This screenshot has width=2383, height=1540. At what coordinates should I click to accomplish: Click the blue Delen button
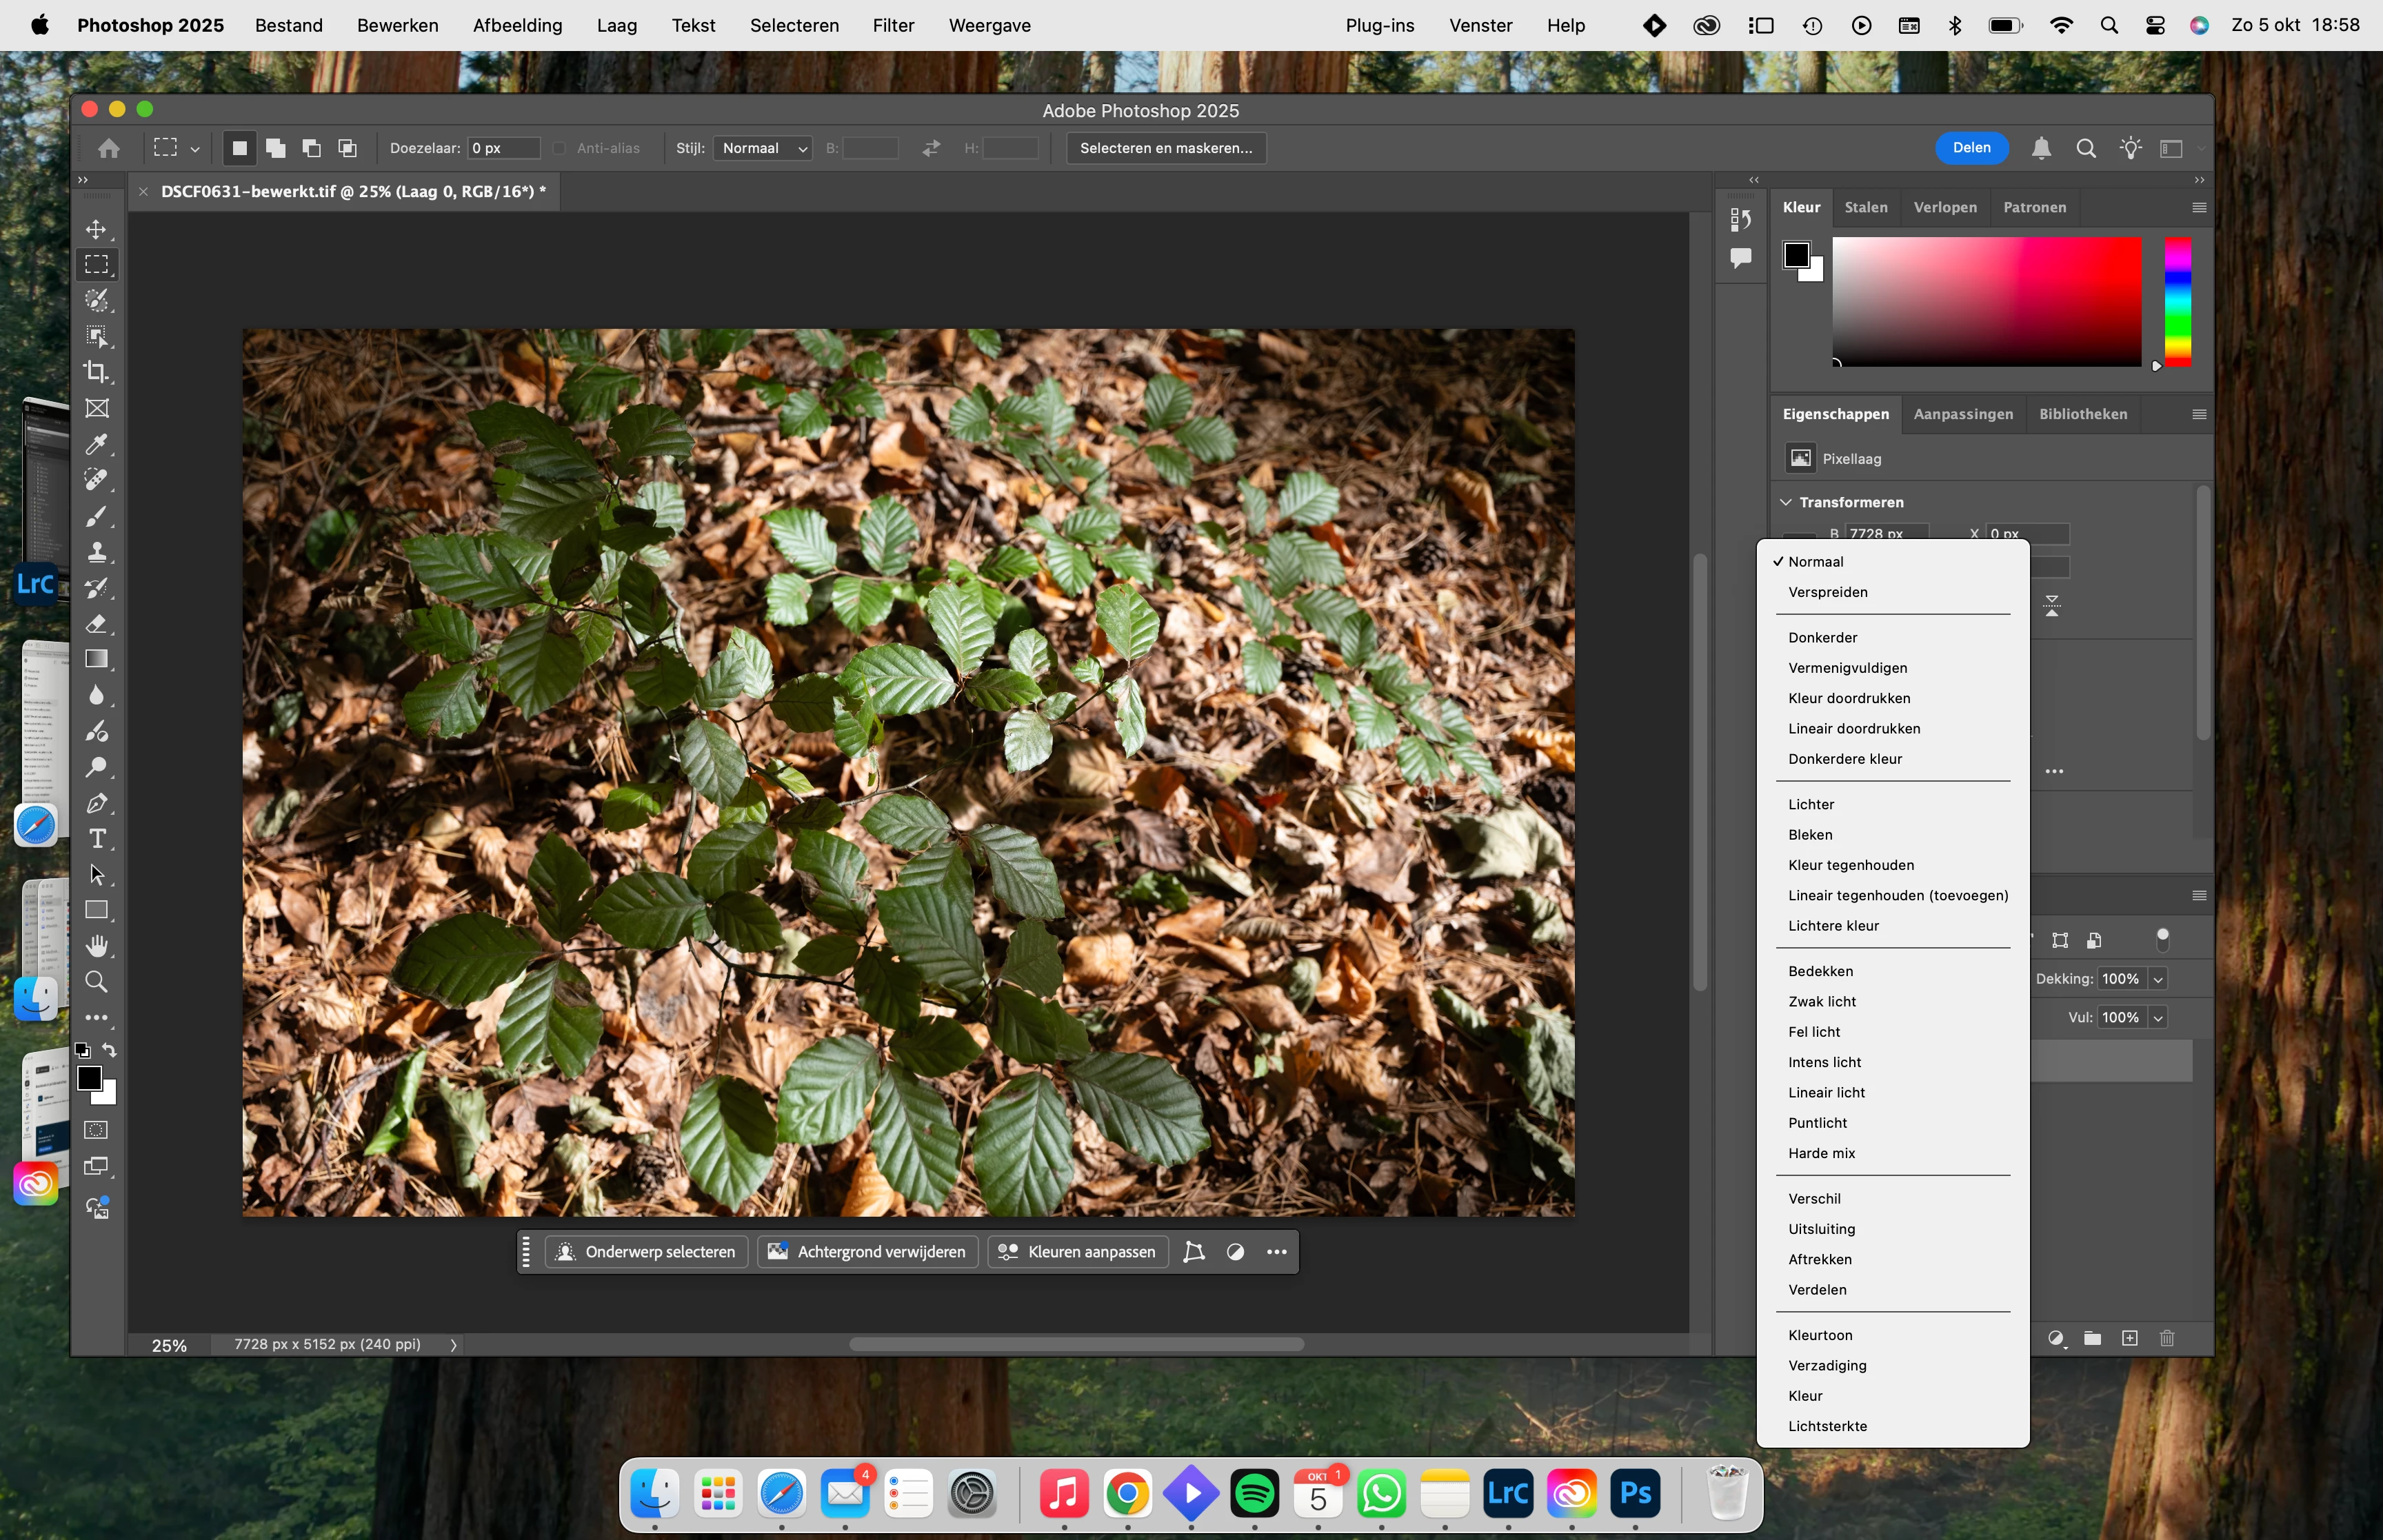click(x=1971, y=148)
